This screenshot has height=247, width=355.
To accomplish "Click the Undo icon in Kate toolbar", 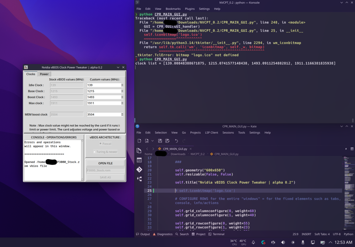I will pyautogui.click(x=176, y=141).
